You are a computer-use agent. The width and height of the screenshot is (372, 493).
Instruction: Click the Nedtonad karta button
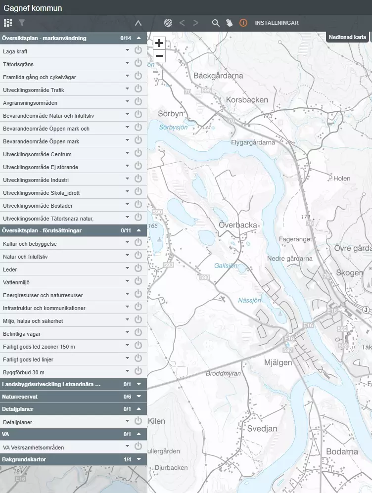[347, 37]
